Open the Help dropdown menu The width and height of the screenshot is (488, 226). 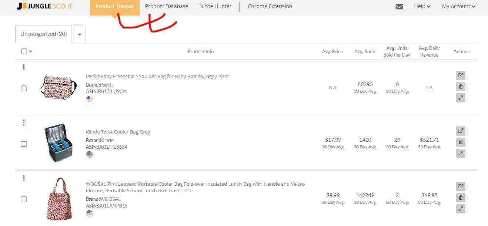422,6
